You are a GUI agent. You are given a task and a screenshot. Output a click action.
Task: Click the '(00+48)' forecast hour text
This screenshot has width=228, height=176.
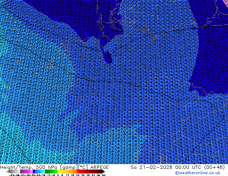pyautogui.click(x=214, y=167)
